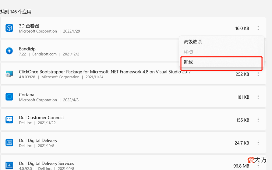Screen dimensions: 272x170
Task: Open the three-dot menu for ClickOnce Bootstrapper
Action: tap(258, 74)
